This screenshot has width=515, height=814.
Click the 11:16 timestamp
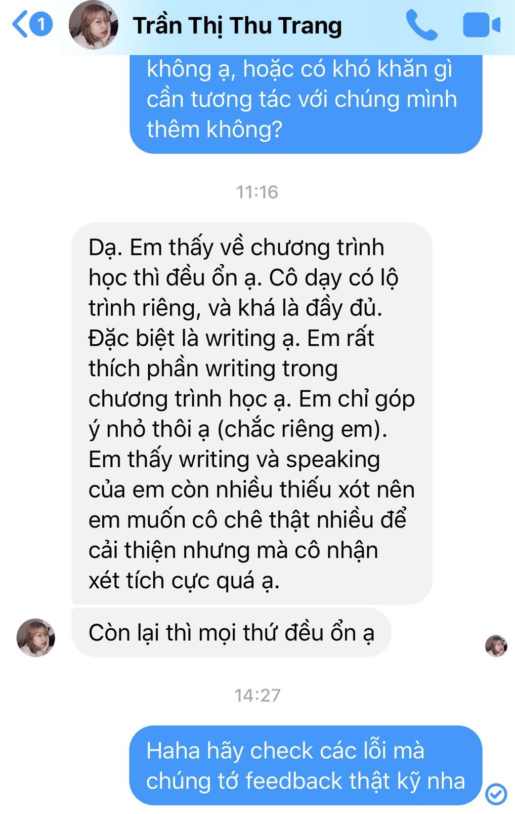[x=257, y=192]
